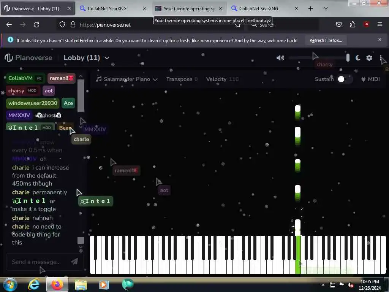The image size is (389, 292).
Task: Click the network tray icon
Action: click(332, 285)
